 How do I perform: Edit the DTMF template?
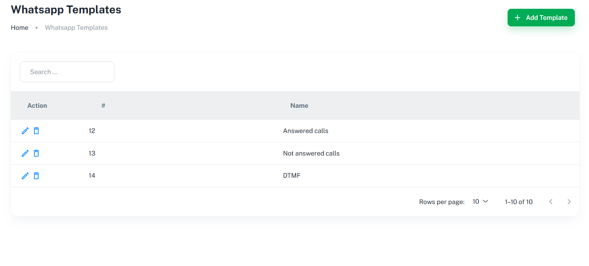(25, 176)
